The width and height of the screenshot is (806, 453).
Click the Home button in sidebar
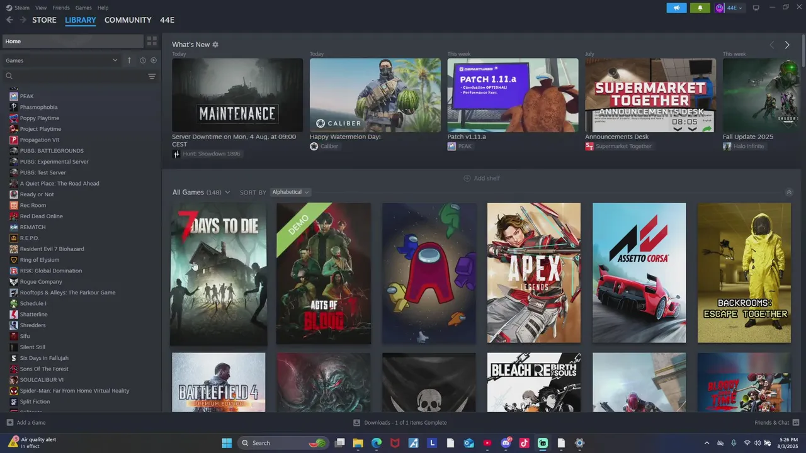pyautogui.click(x=72, y=41)
